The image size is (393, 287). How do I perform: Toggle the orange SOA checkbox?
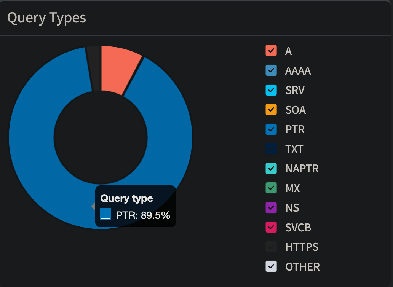coord(271,110)
